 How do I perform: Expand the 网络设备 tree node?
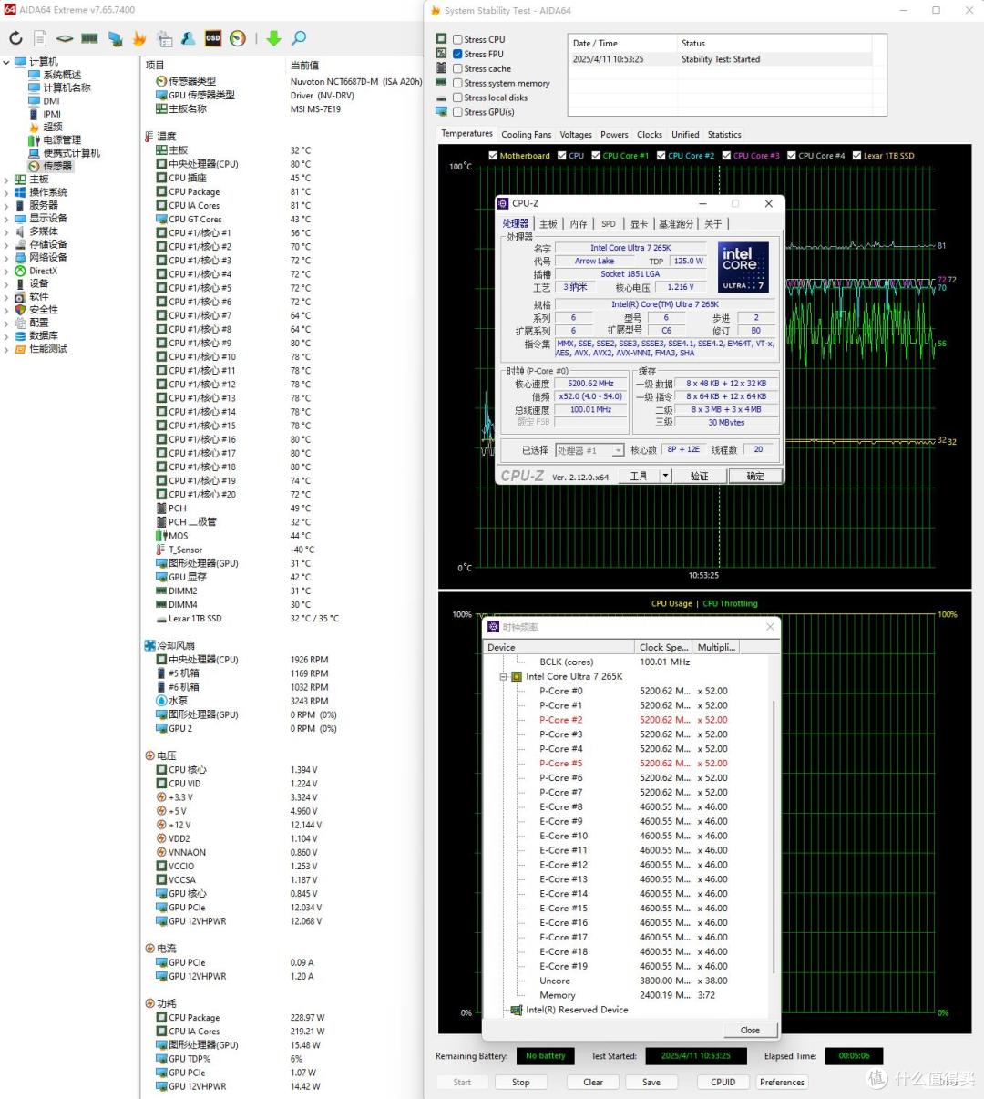tap(6, 257)
